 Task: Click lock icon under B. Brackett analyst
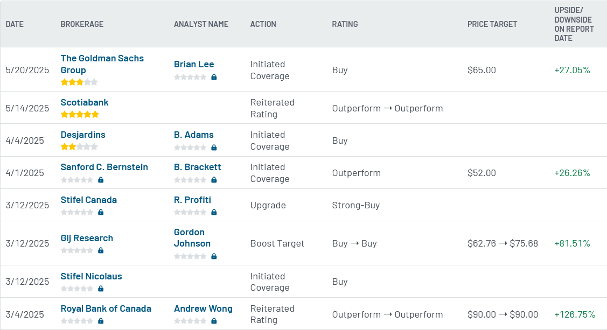point(214,180)
